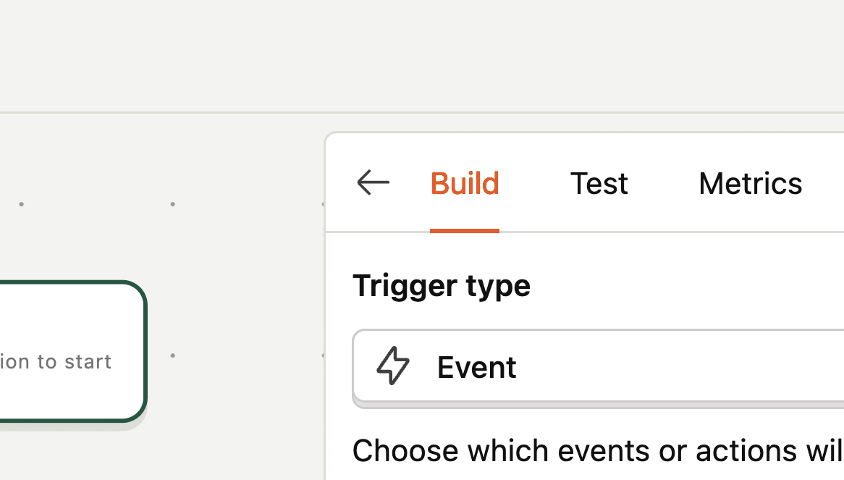Open the Metrics tab

[x=750, y=184]
